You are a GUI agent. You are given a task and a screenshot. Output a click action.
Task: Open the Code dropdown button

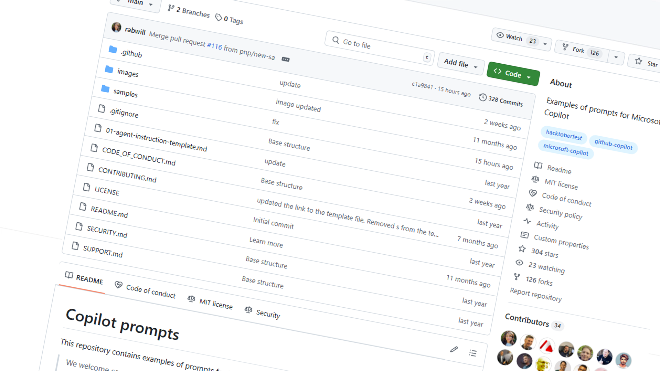pos(513,74)
